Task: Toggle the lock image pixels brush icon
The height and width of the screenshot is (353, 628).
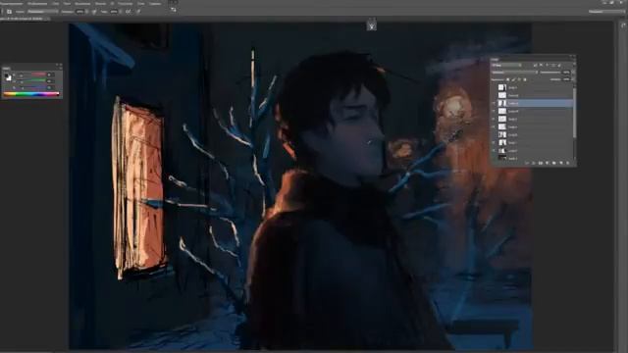Action: pos(514,79)
